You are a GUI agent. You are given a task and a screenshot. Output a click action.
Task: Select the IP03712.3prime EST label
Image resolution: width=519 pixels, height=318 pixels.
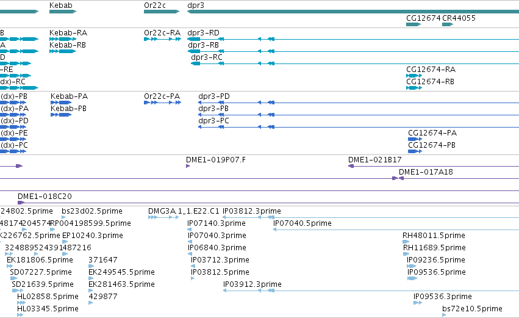coord(220,261)
